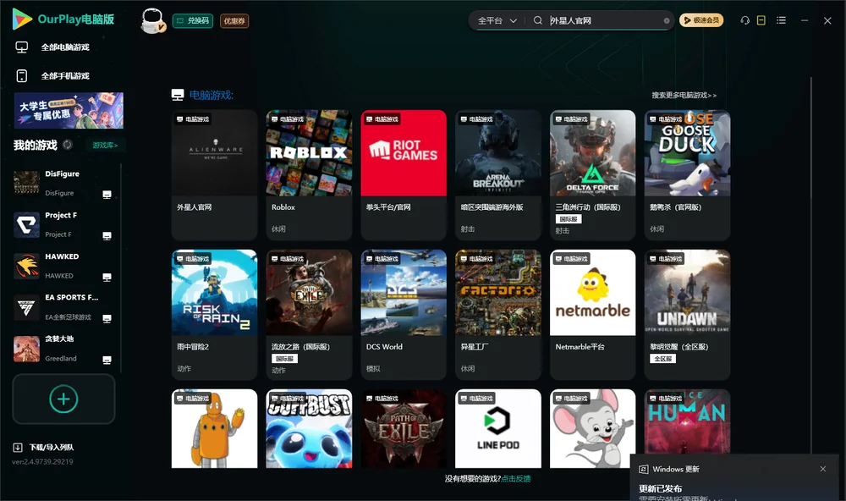This screenshot has width=846, height=501.
Task: Select HAWKED game icon in sidebar
Action: tap(26, 266)
